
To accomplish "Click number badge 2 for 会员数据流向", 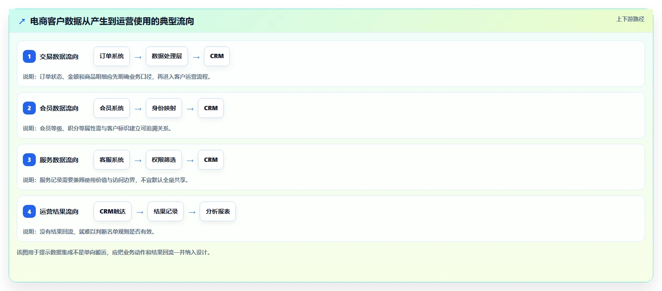I will point(29,108).
